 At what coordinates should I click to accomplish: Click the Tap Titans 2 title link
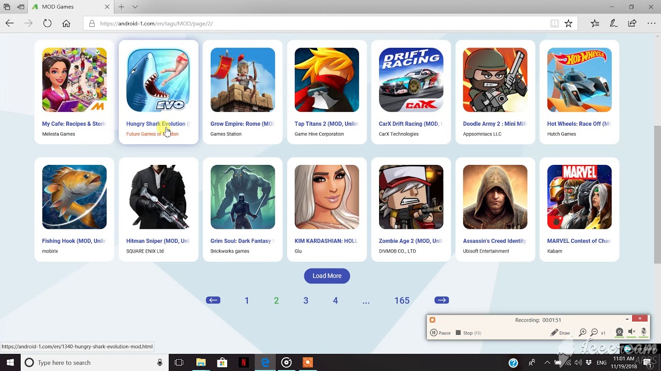[x=326, y=124]
